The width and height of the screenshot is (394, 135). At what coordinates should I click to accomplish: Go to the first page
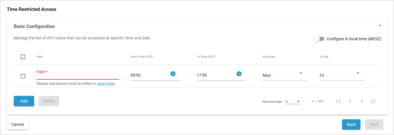(x=339, y=101)
